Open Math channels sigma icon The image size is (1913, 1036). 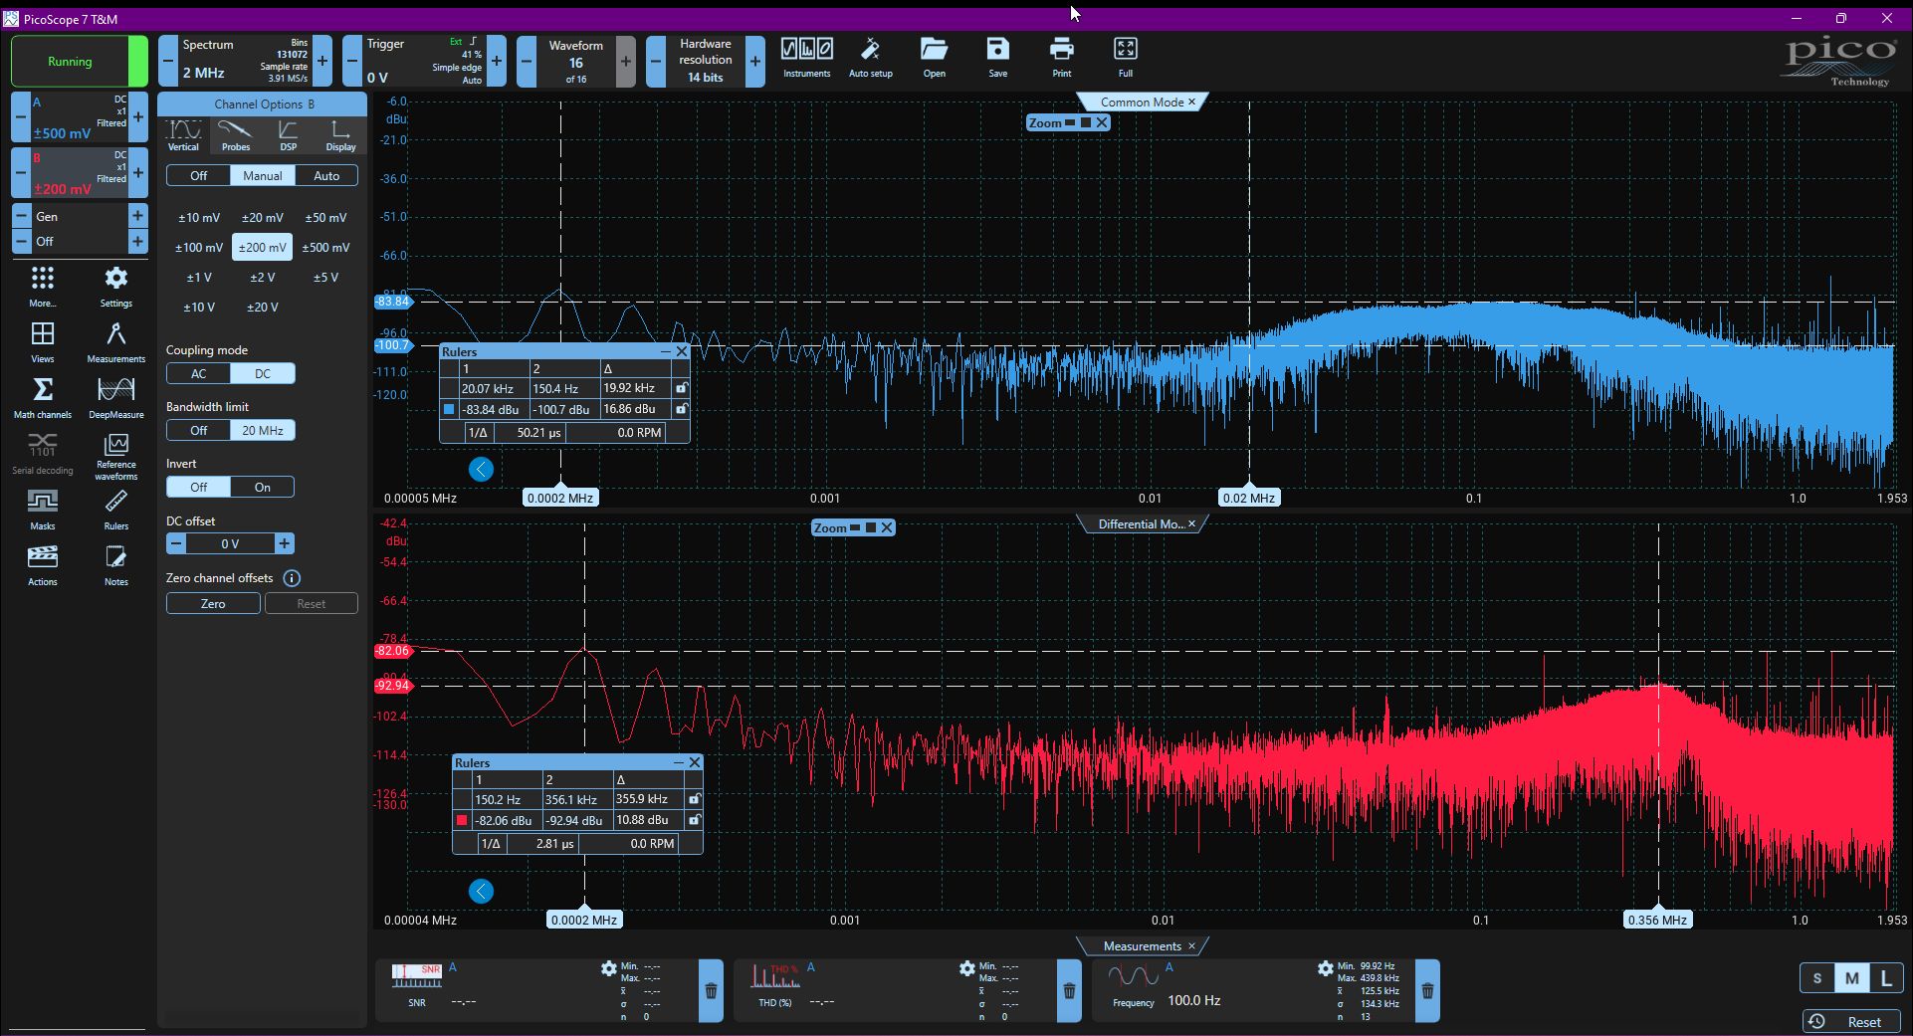[x=42, y=398]
